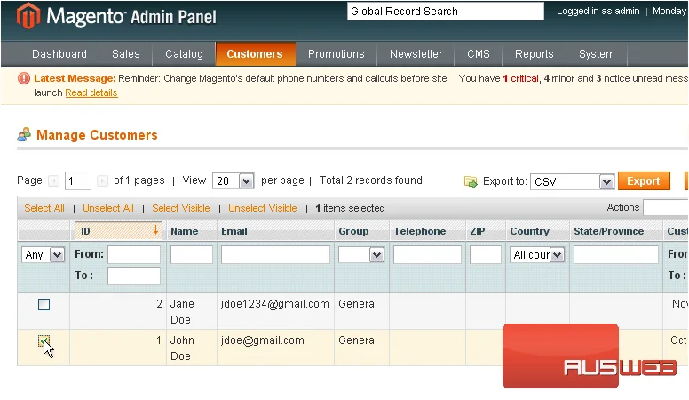Click the ID To filter field
The width and height of the screenshot is (689, 400).
point(134,276)
